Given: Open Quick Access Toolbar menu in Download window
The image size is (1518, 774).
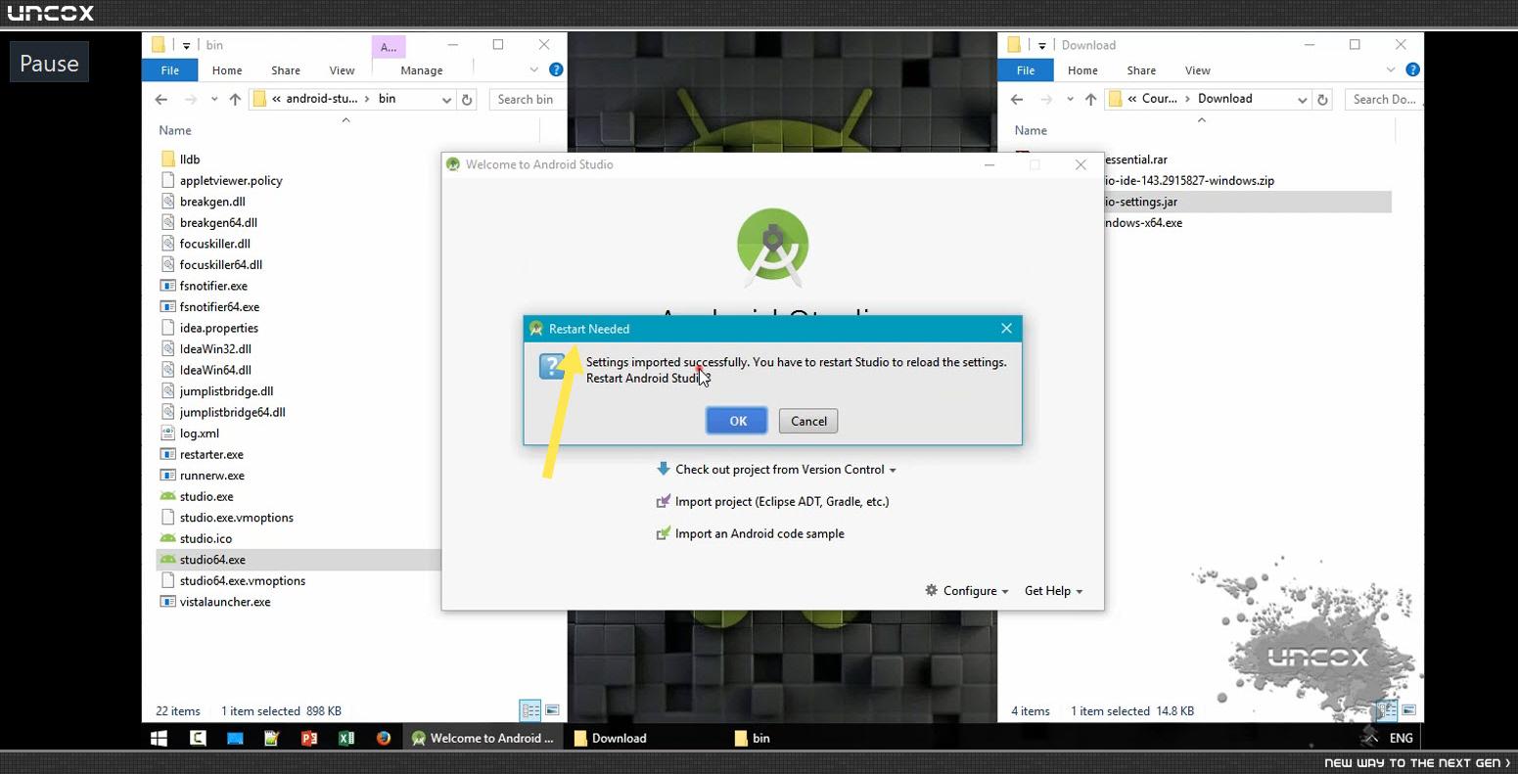Looking at the screenshot, I should pos(1041,45).
